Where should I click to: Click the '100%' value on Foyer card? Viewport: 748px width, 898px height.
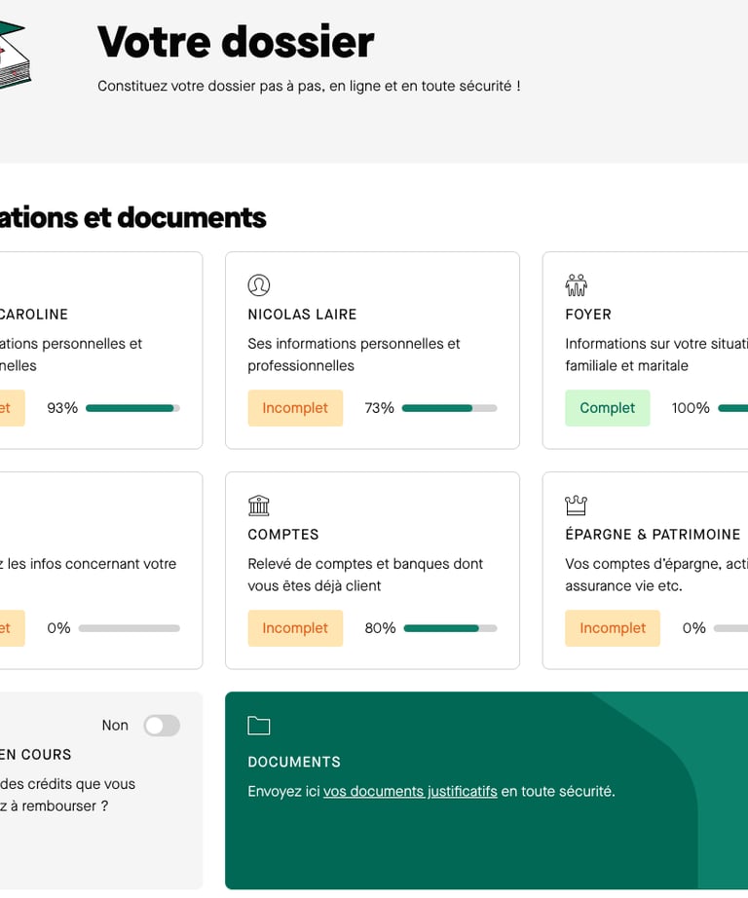pyautogui.click(x=691, y=408)
